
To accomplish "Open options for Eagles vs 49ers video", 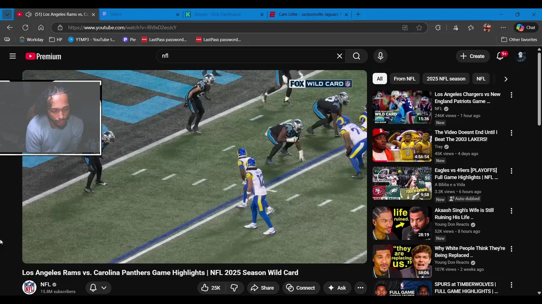I will [511, 171].
